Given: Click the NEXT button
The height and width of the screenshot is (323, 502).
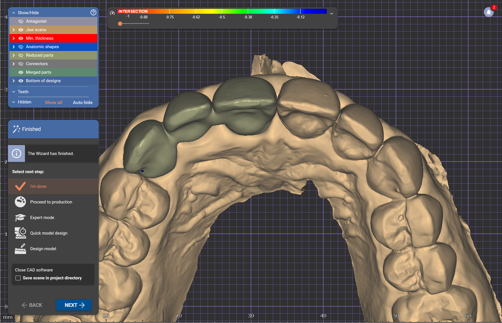Looking at the screenshot, I should tap(74, 305).
